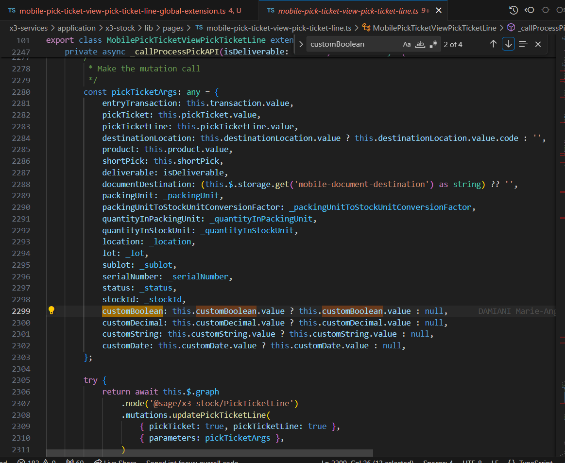Click 'destinationLocation' key on line 2284
This screenshot has width=565, height=463.
(146, 138)
